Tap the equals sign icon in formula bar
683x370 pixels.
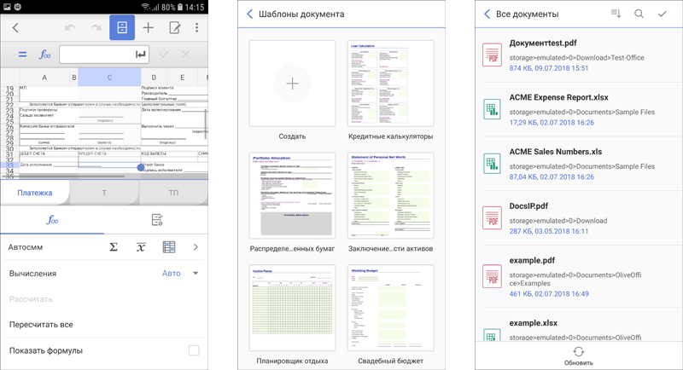pyautogui.click(x=22, y=55)
